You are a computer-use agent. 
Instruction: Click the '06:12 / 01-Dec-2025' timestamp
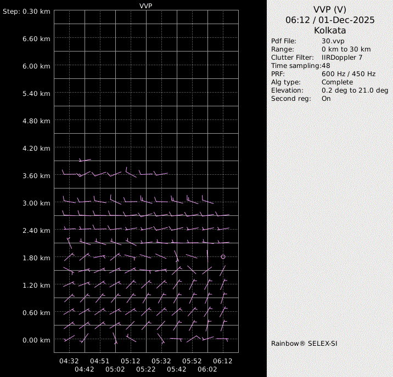click(x=330, y=20)
